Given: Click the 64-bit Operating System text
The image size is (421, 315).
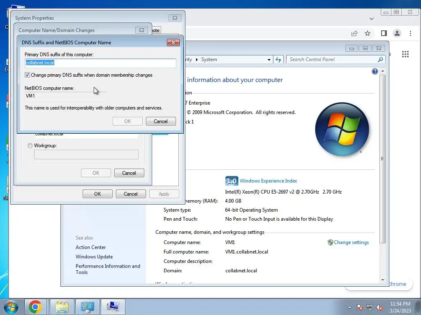Looking at the screenshot, I should [x=251, y=210].
